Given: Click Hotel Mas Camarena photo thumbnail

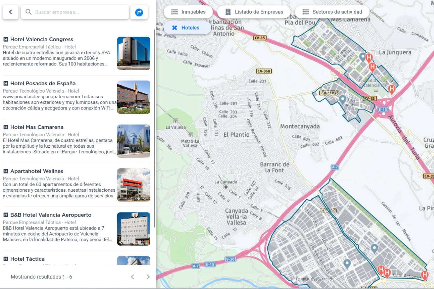Looking at the screenshot, I should [x=134, y=141].
